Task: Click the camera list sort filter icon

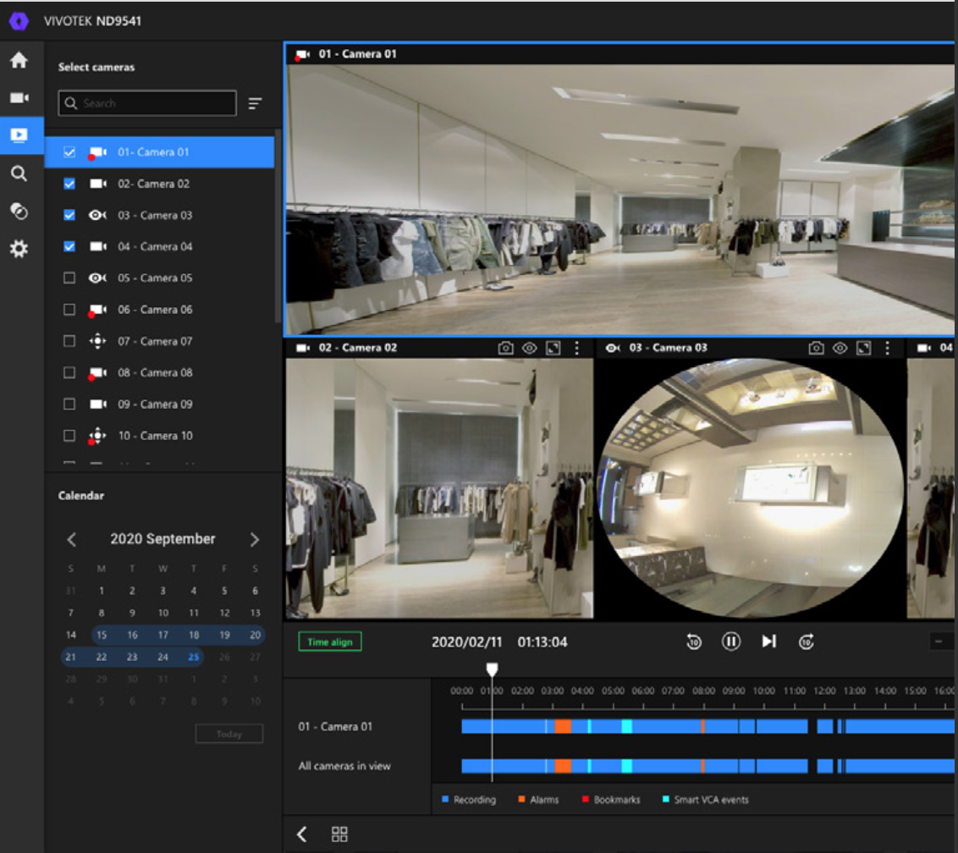Action: pyautogui.click(x=255, y=103)
